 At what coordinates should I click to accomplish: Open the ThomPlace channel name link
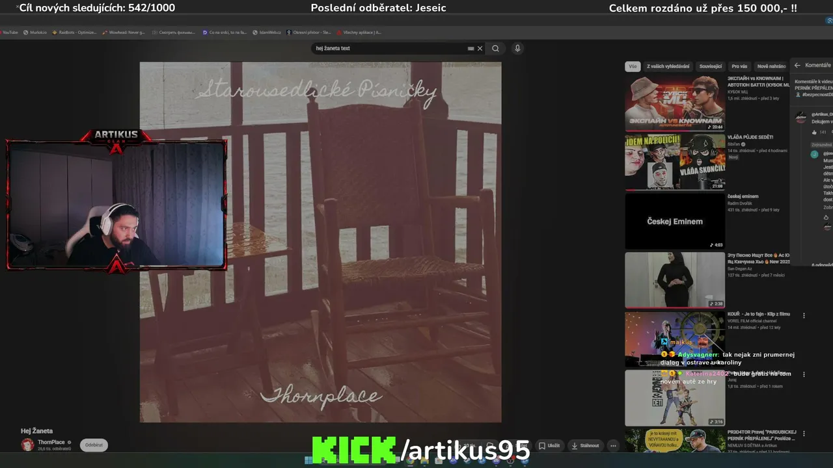point(51,442)
